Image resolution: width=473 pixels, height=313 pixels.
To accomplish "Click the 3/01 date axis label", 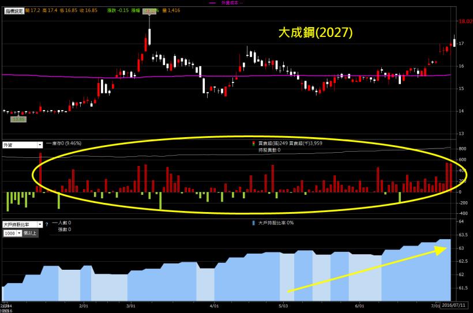I will (x=130, y=306).
